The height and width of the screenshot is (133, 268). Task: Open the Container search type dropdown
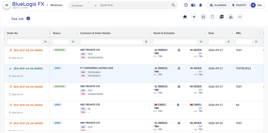84,5
